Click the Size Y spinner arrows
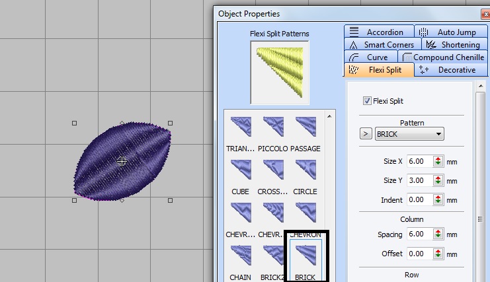This screenshot has width=490, height=282. coord(438,180)
